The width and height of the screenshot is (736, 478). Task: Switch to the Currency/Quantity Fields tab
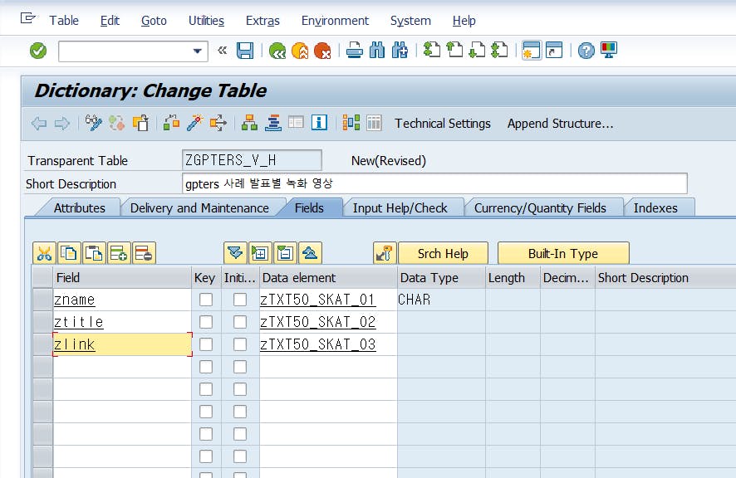coord(540,208)
